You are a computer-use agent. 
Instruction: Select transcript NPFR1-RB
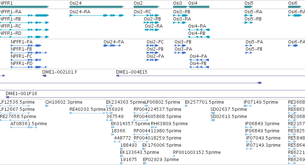pos(24,23)
